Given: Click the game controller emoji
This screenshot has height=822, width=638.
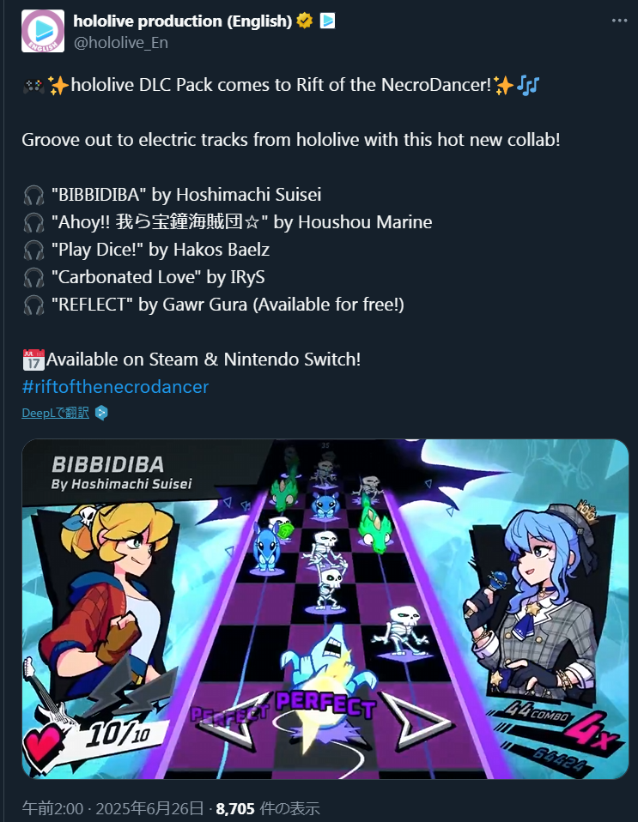Looking at the screenshot, I should [x=33, y=85].
